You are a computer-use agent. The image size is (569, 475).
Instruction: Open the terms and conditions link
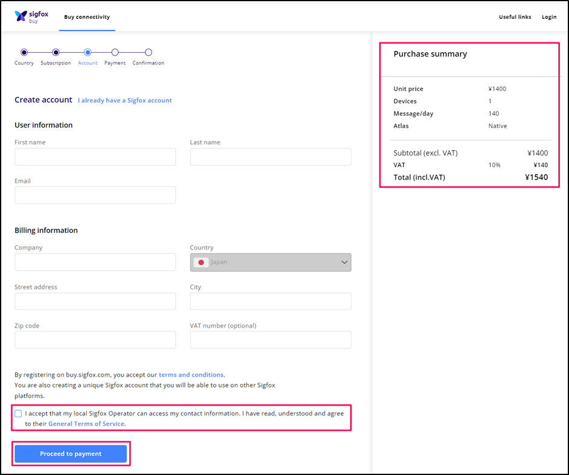point(191,374)
